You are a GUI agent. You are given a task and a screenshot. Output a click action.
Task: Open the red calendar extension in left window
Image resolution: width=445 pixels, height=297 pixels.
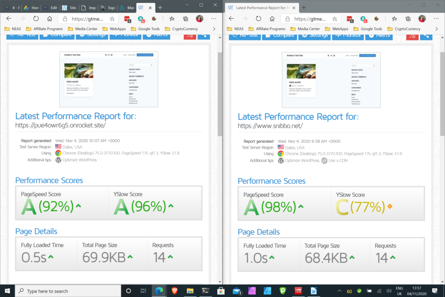pos(127,19)
